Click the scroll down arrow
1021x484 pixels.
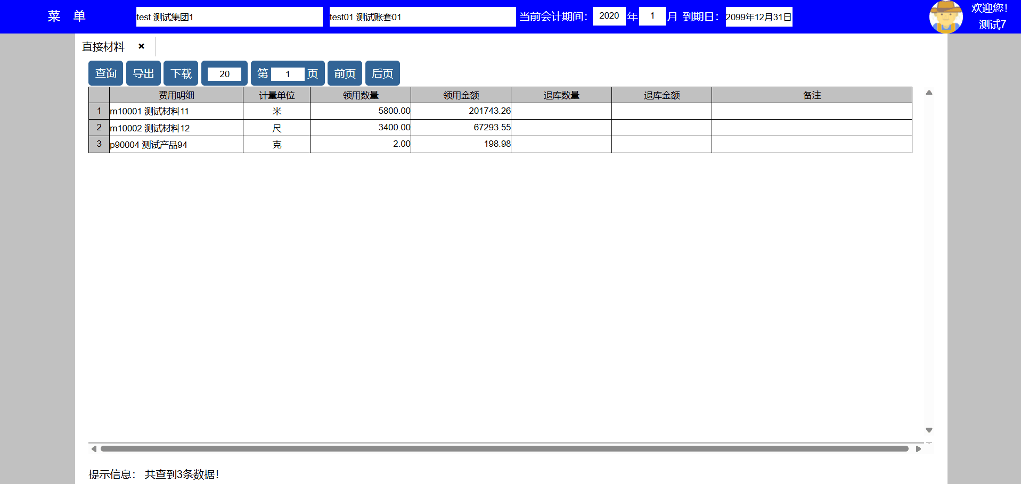(929, 430)
